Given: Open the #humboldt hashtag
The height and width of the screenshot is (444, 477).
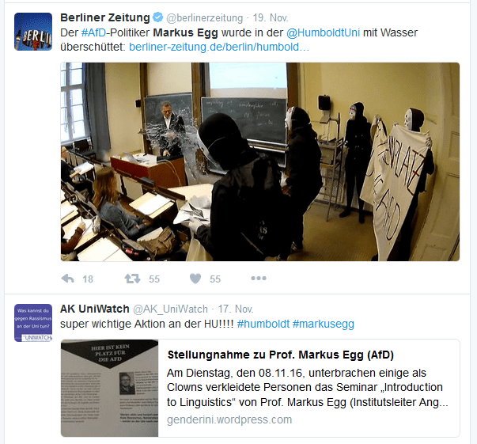Looking at the screenshot, I should [x=263, y=324].
